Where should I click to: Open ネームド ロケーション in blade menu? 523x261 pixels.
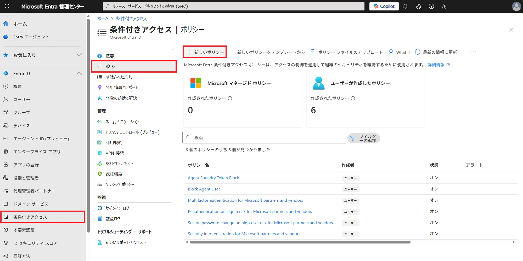pos(122,122)
